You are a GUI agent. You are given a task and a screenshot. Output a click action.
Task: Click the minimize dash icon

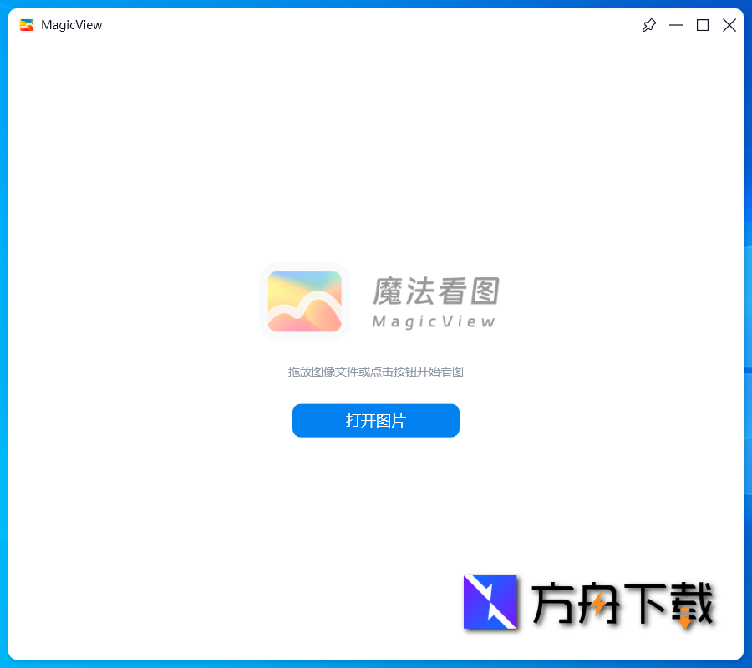(x=675, y=25)
